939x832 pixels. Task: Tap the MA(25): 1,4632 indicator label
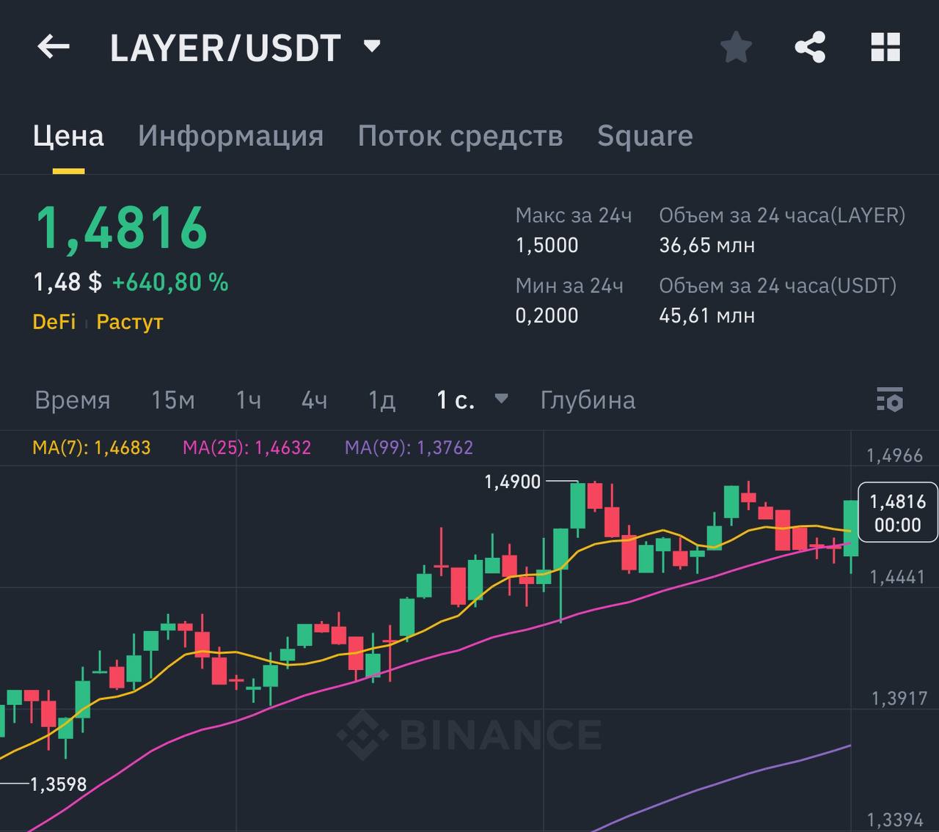247,448
